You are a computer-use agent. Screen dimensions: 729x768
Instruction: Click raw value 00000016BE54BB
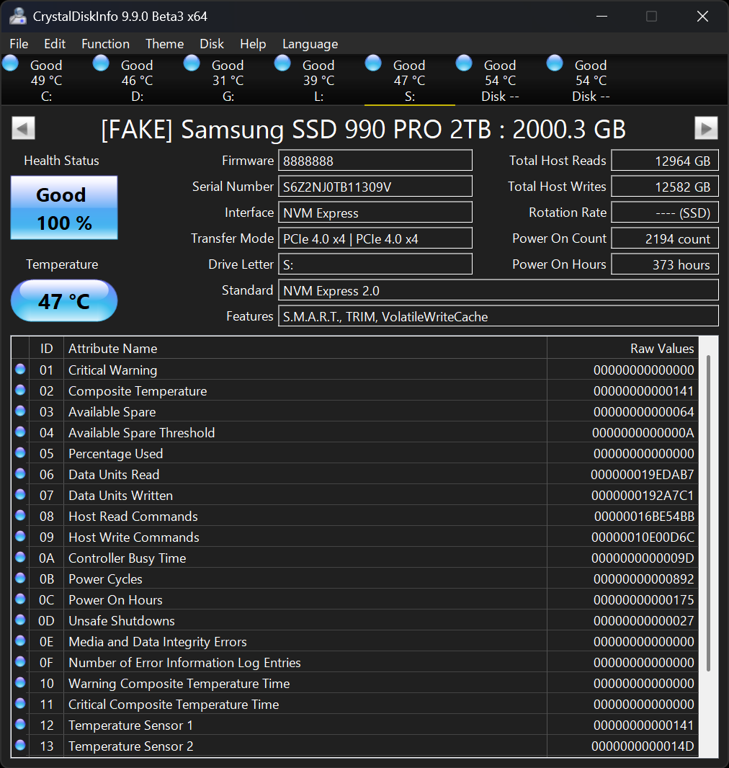coord(644,517)
